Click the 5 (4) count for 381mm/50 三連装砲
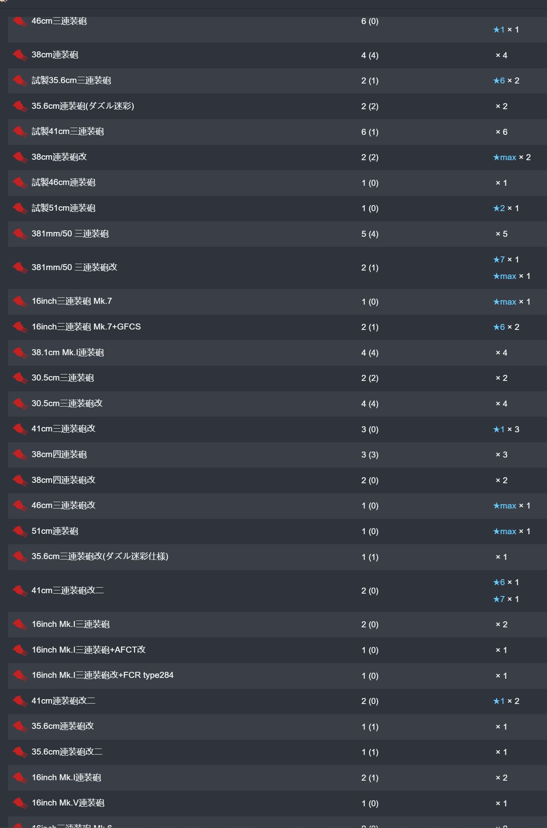 pos(370,234)
